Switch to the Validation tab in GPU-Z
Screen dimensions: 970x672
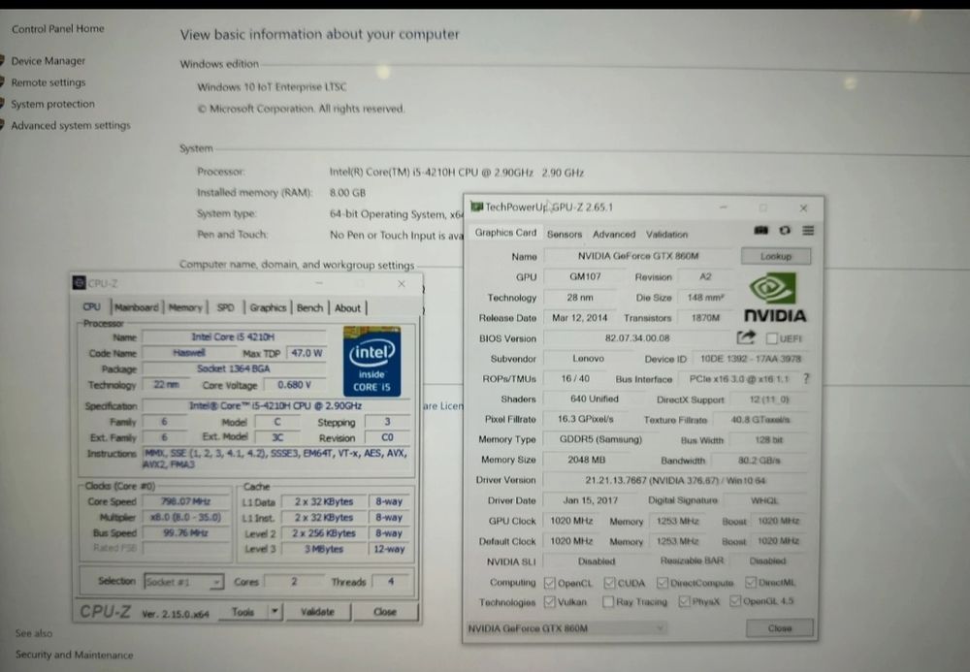click(x=667, y=235)
